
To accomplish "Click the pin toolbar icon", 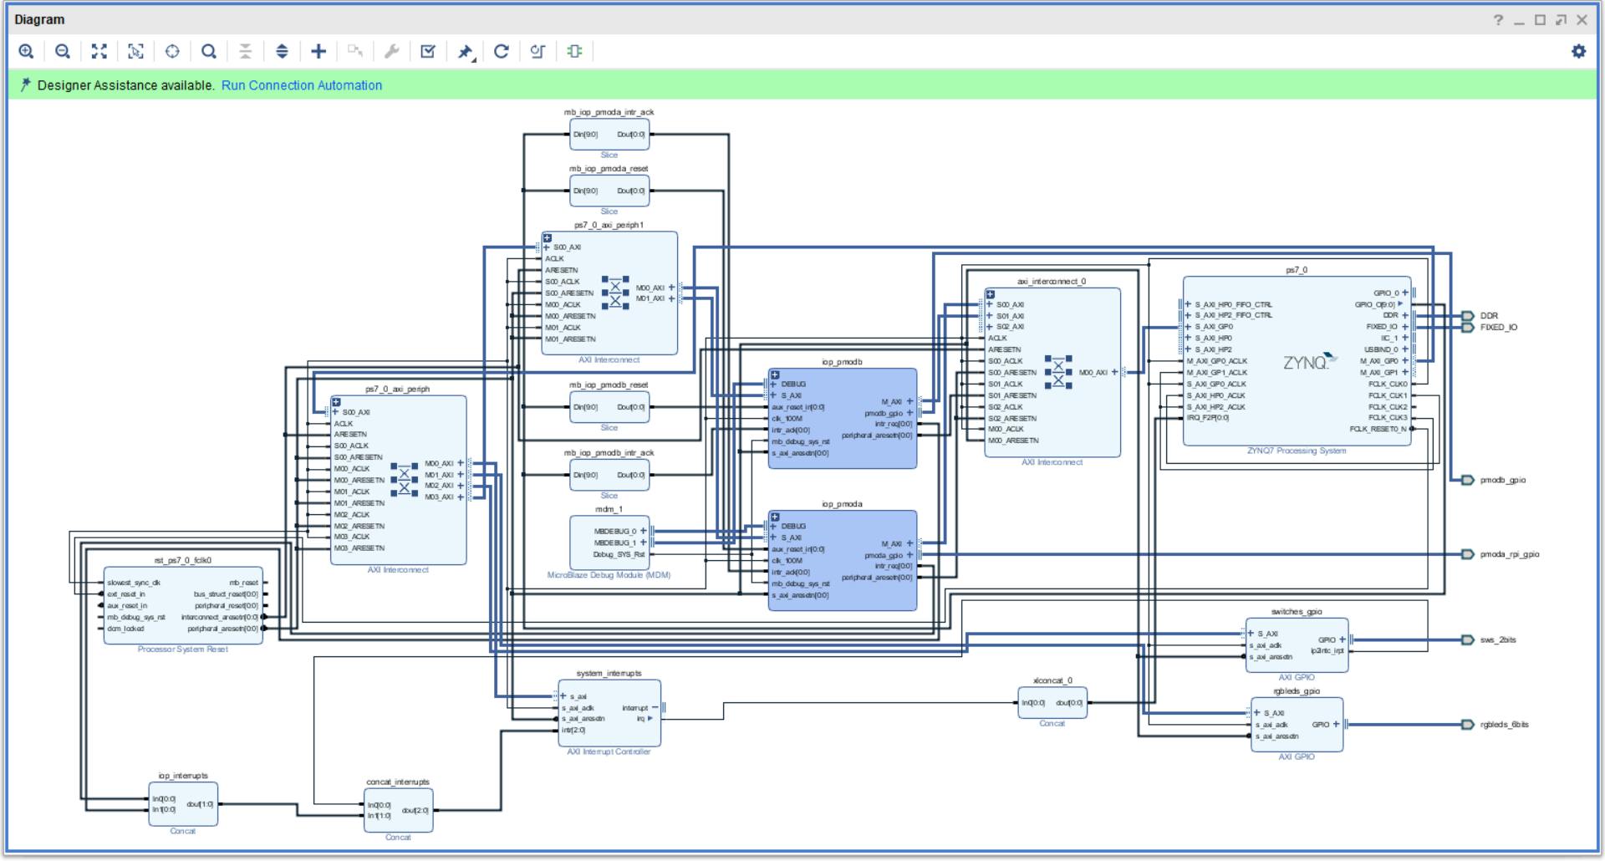I will pos(466,52).
